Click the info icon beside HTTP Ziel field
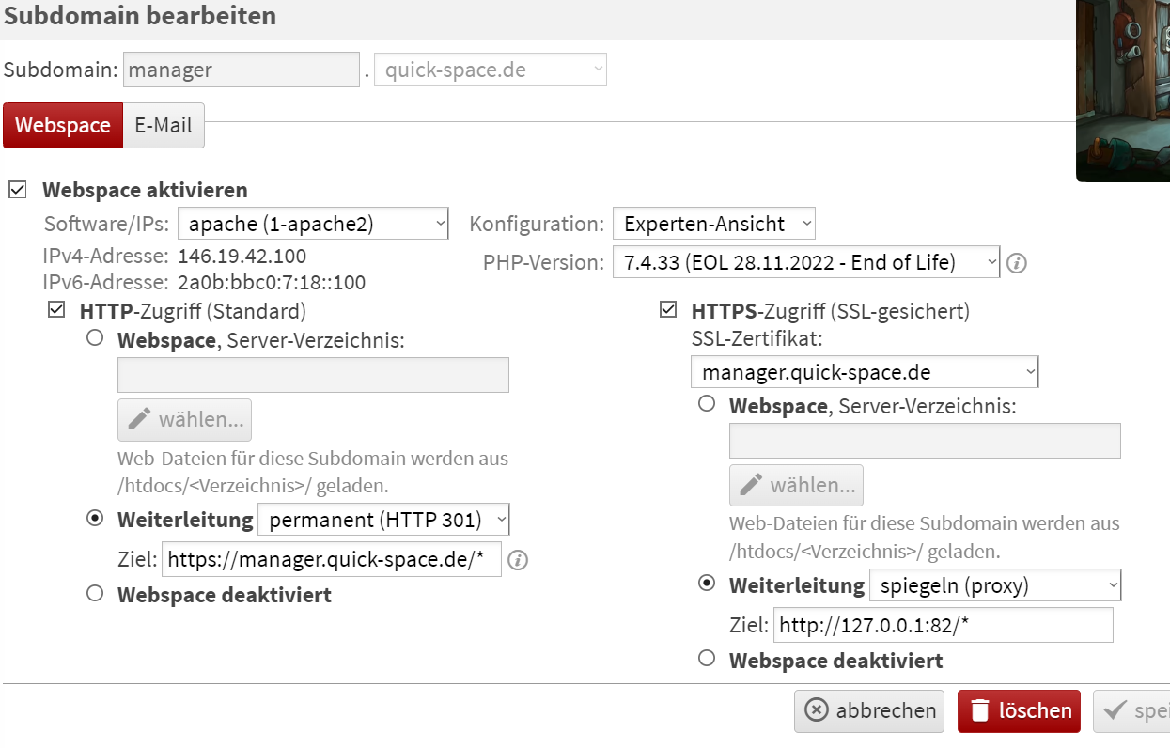Image resolution: width=1170 pixels, height=748 pixels. tap(518, 561)
